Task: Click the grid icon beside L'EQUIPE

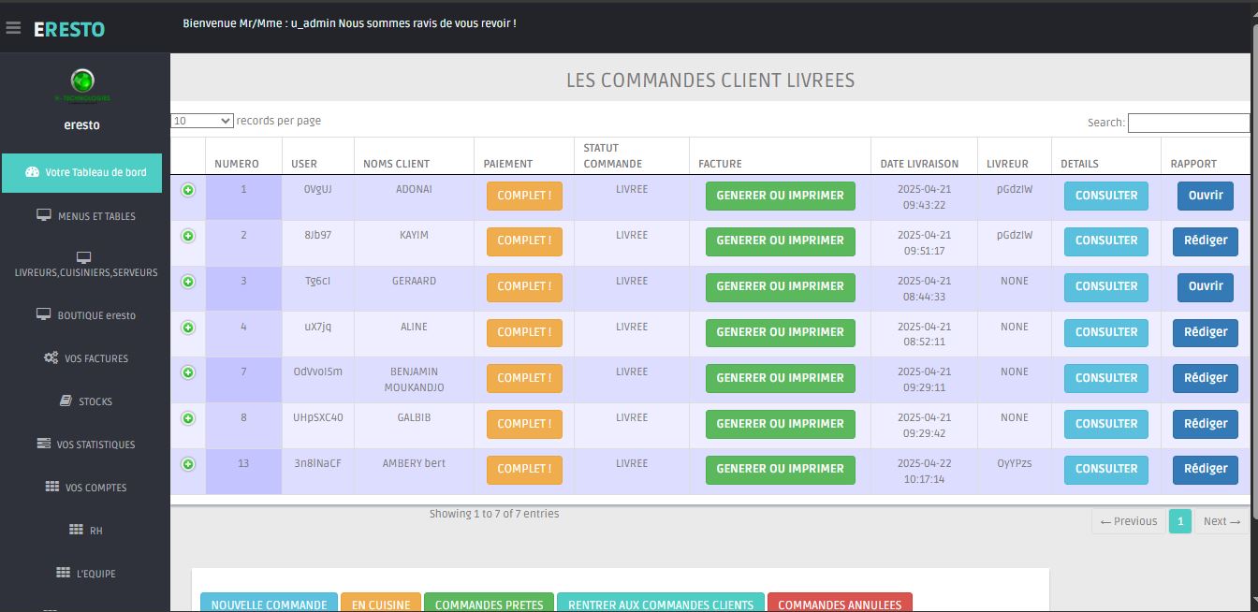Action: pyautogui.click(x=64, y=573)
